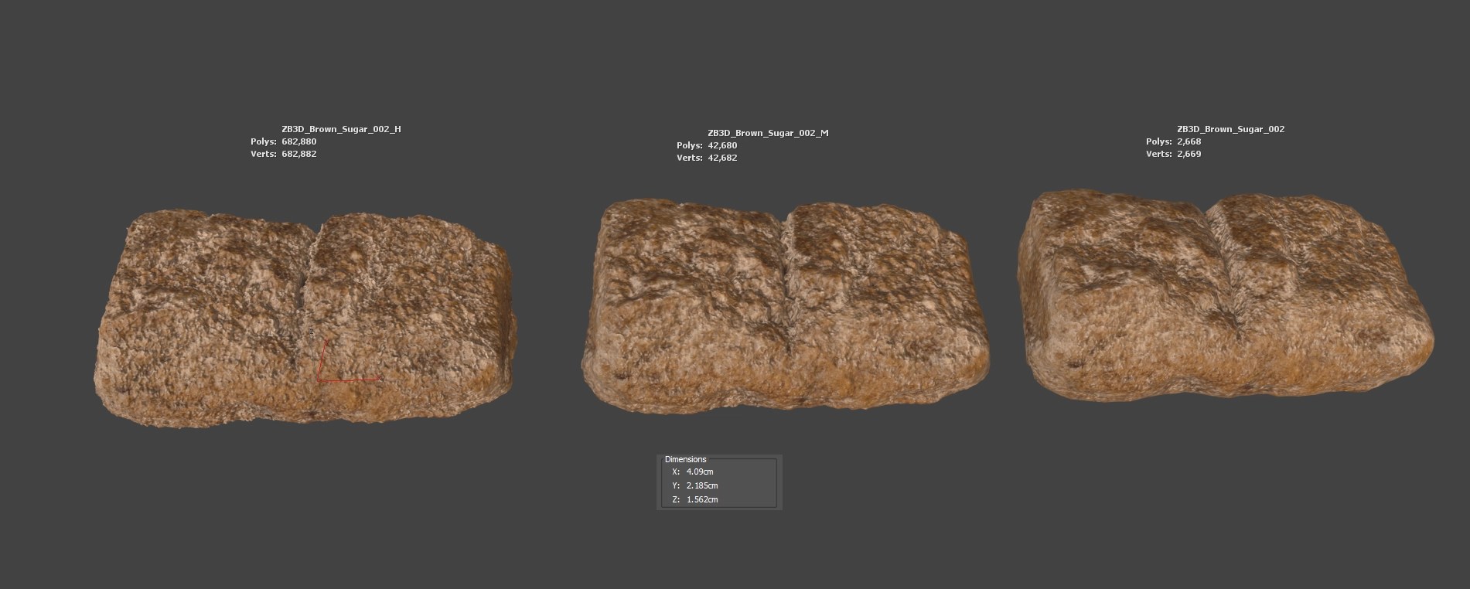The image size is (1470, 589).
Task: Click the 42,682 verts count
Action: (x=722, y=158)
